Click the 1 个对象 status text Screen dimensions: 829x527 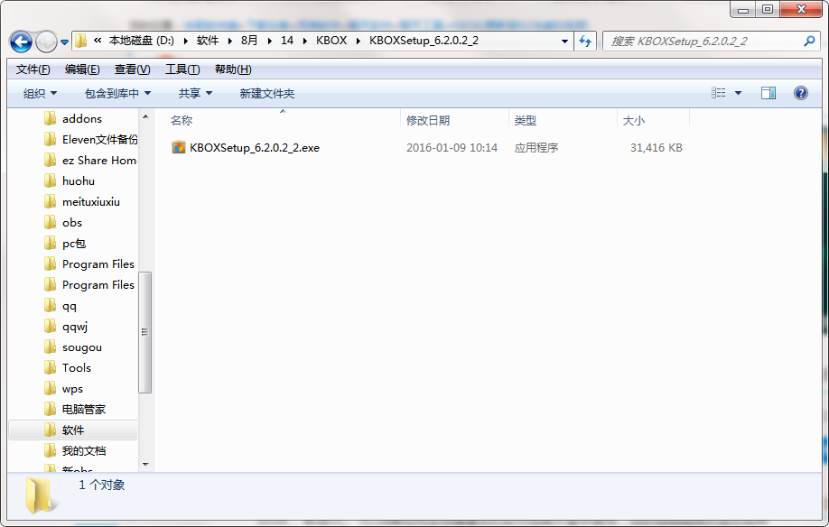tap(101, 485)
